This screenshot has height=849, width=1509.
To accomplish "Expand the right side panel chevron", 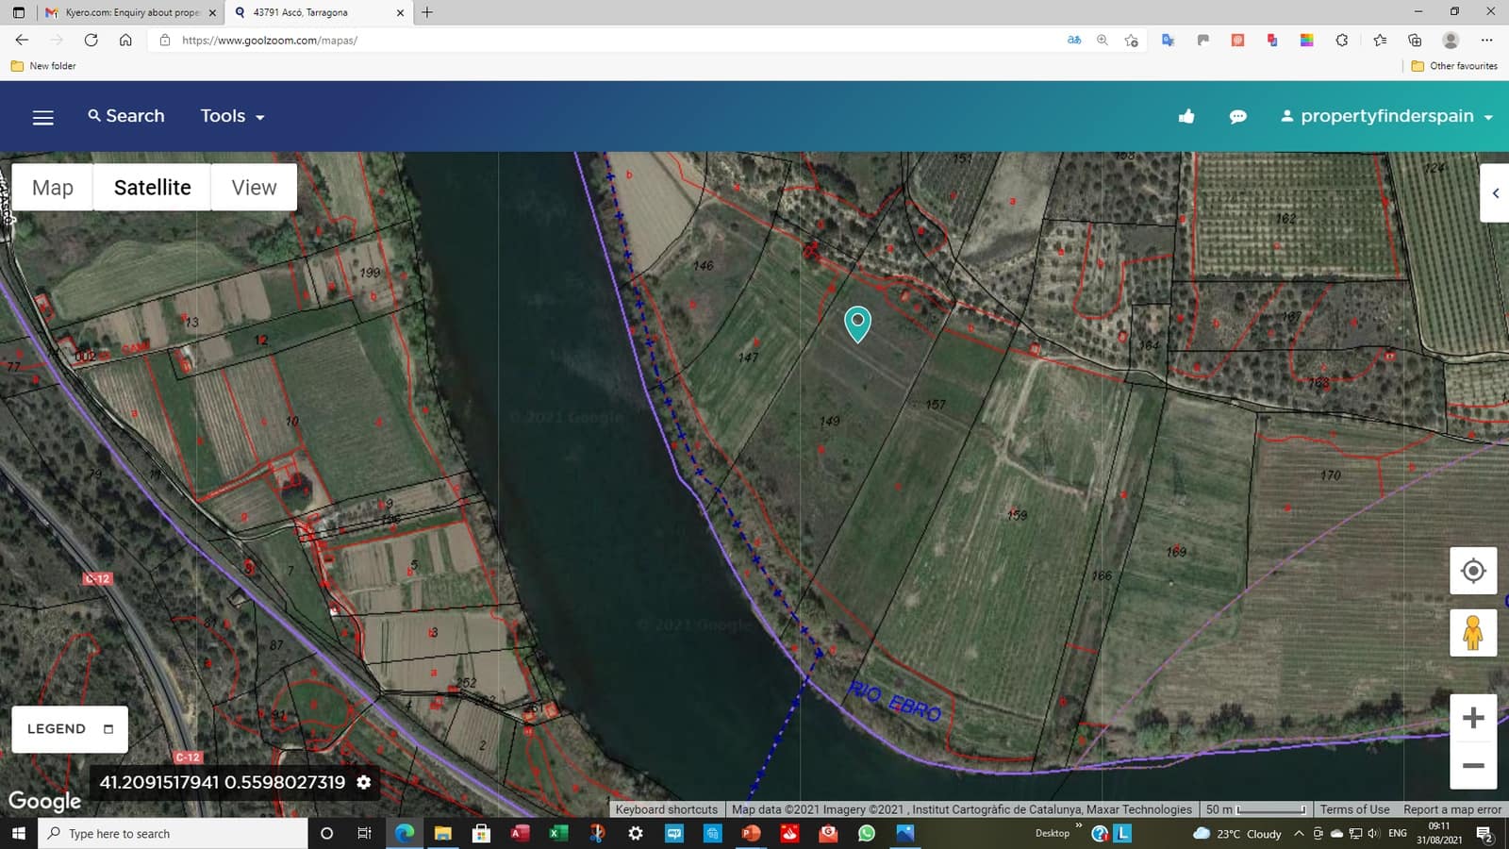I will coord(1495,193).
